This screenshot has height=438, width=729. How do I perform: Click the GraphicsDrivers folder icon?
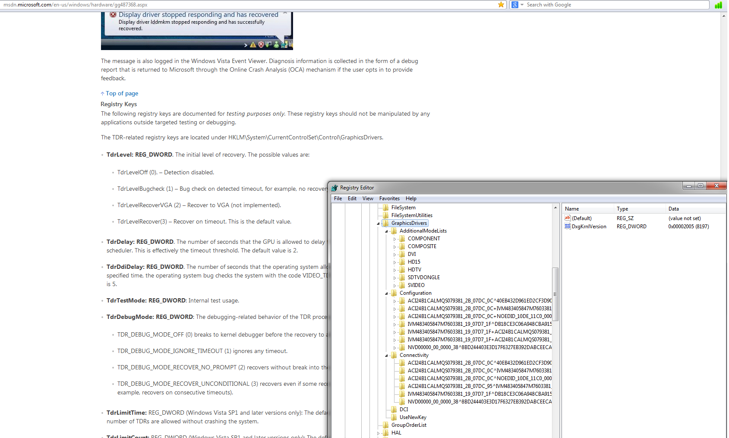tap(386, 223)
